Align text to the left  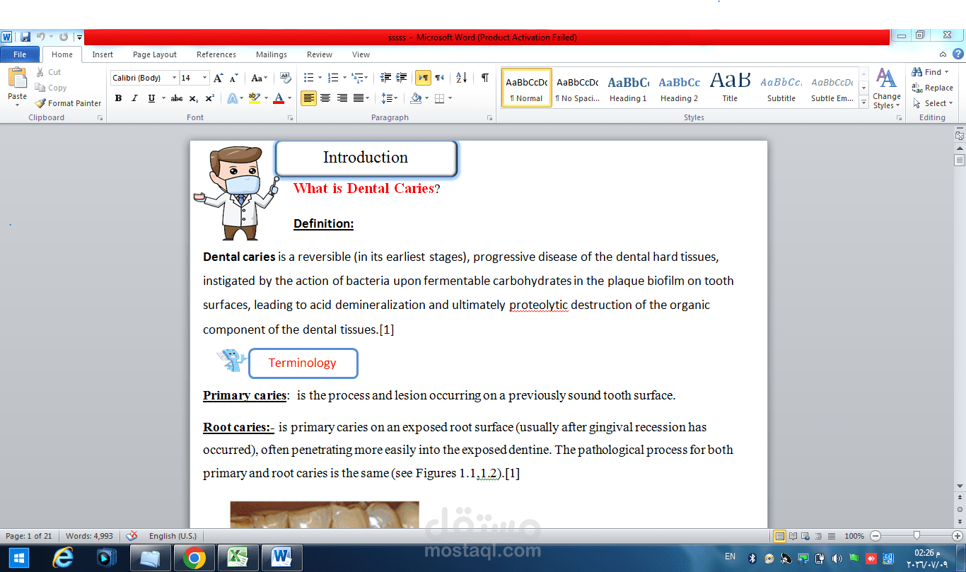pyautogui.click(x=309, y=98)
